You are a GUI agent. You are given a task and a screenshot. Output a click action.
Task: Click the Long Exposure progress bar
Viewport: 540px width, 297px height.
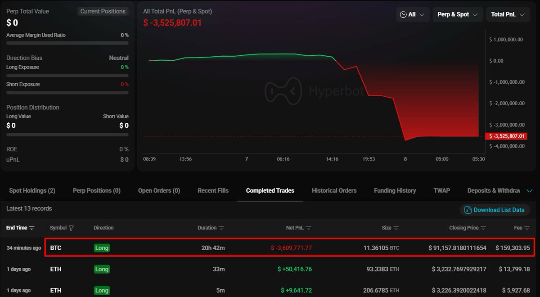point(67,76)
